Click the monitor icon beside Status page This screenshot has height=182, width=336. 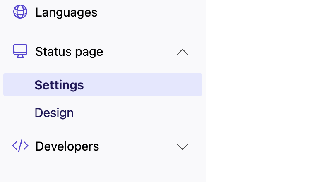point(20,51)
